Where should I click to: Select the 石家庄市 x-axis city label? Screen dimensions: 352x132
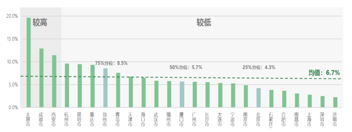click(x=271, y=120)
